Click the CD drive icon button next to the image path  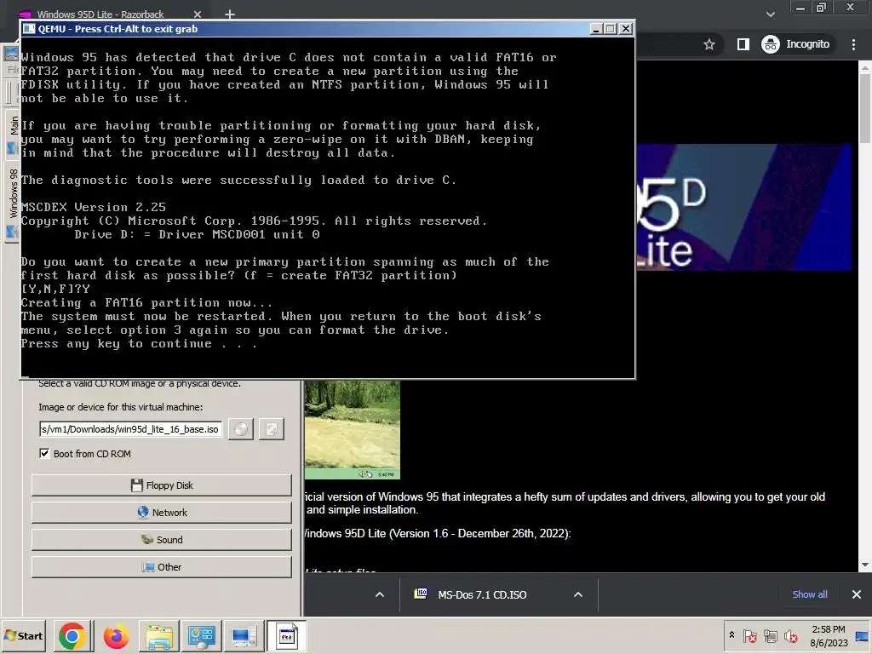241,429
